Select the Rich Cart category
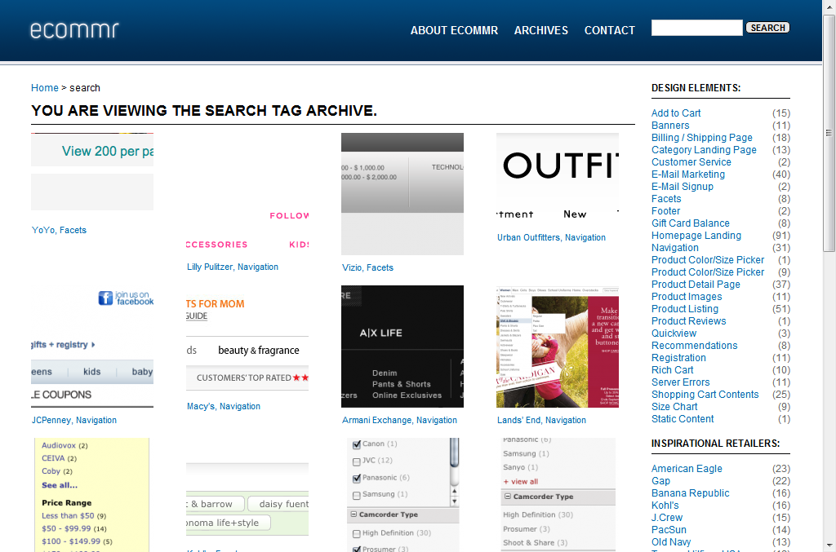This screenshot has width=836, height=552. coord(673,370)
